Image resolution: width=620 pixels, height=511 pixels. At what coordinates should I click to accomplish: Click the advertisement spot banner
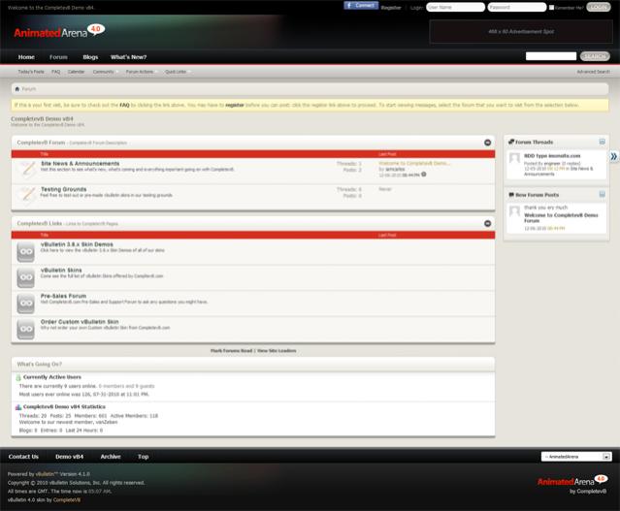(x=521, y=32)
